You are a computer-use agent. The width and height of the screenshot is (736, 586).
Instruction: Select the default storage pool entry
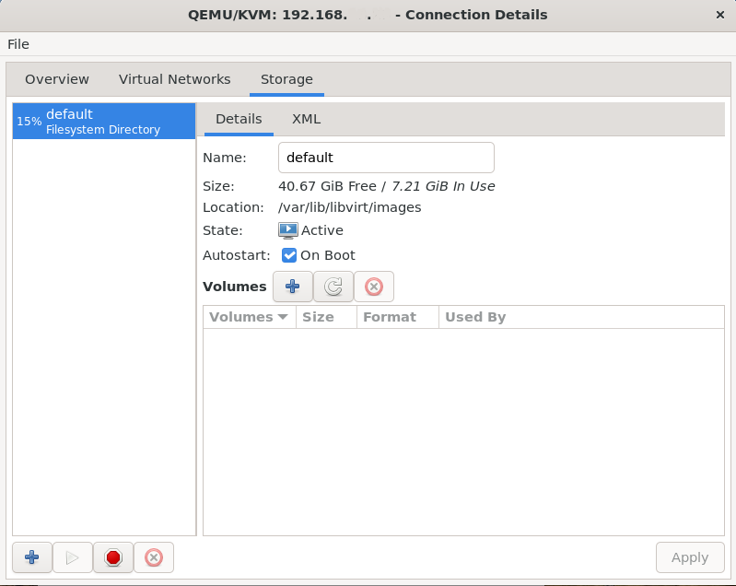103,122
